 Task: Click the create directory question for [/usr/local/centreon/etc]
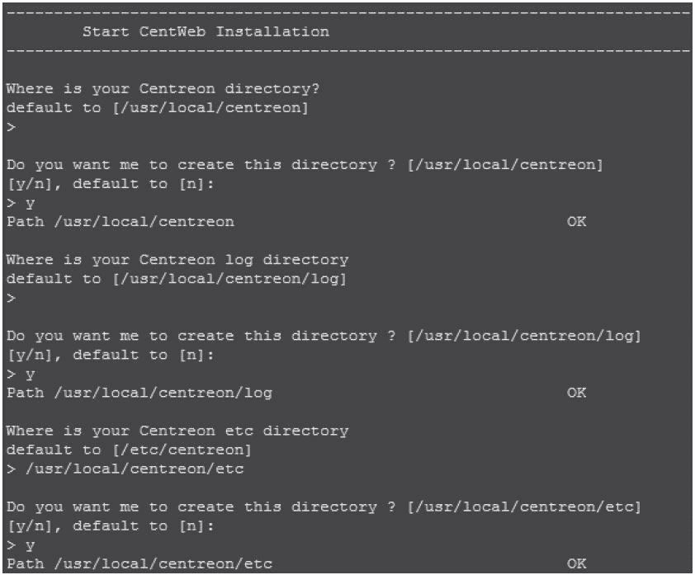324,507
